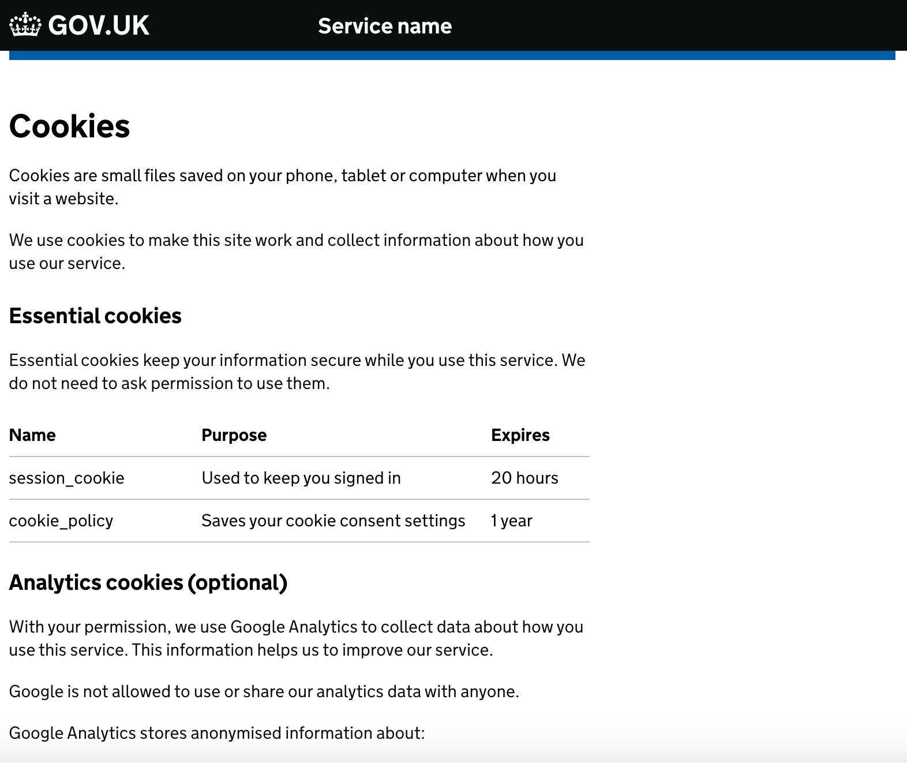
Task: Click the Essential cookies heading
Action: (95, 316)
